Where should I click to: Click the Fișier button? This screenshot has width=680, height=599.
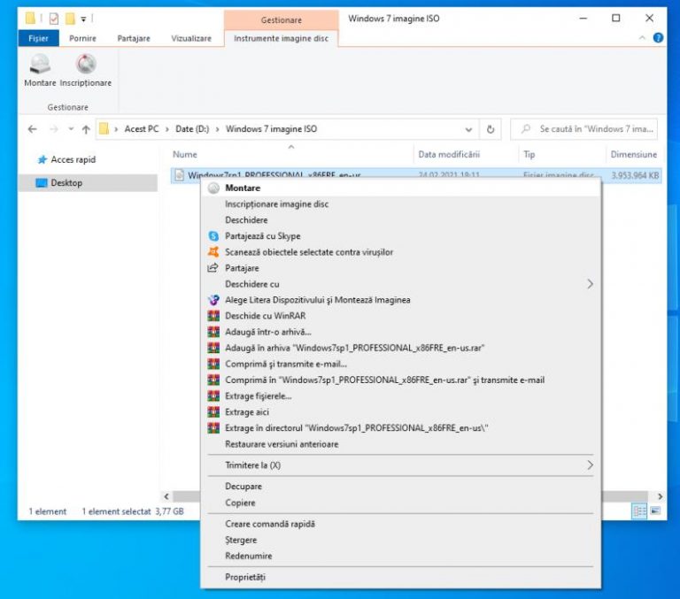[x=38, y=38]
